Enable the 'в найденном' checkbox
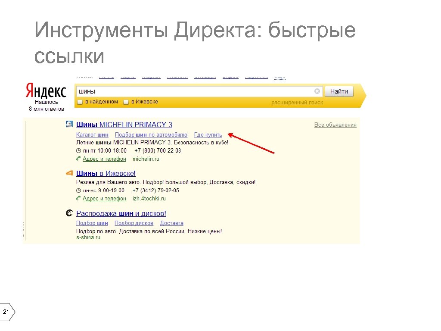Screen dimensions: 441x331 [x=80, y=102]
